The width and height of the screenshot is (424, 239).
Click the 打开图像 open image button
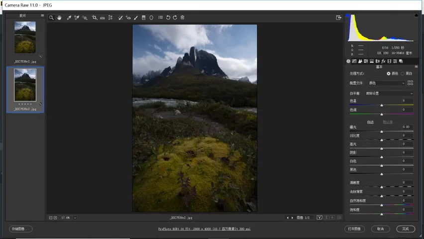354,229
